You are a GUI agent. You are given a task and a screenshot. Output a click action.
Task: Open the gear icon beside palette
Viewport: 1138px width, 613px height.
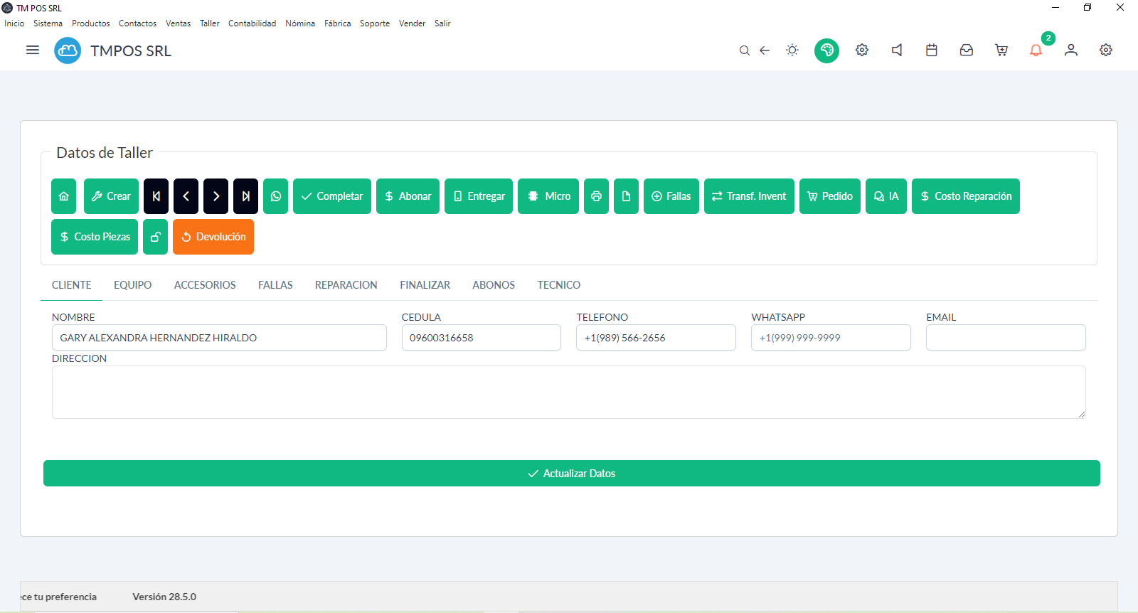(862, 50)
